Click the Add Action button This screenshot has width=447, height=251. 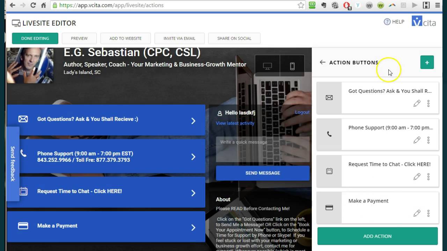[x=378, y=236]
